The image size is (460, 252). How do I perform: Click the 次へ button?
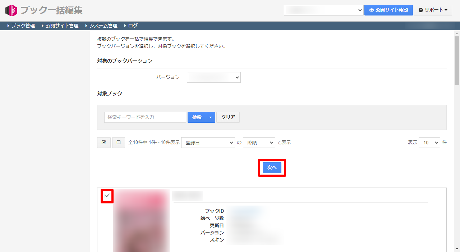tap(272, 168)
